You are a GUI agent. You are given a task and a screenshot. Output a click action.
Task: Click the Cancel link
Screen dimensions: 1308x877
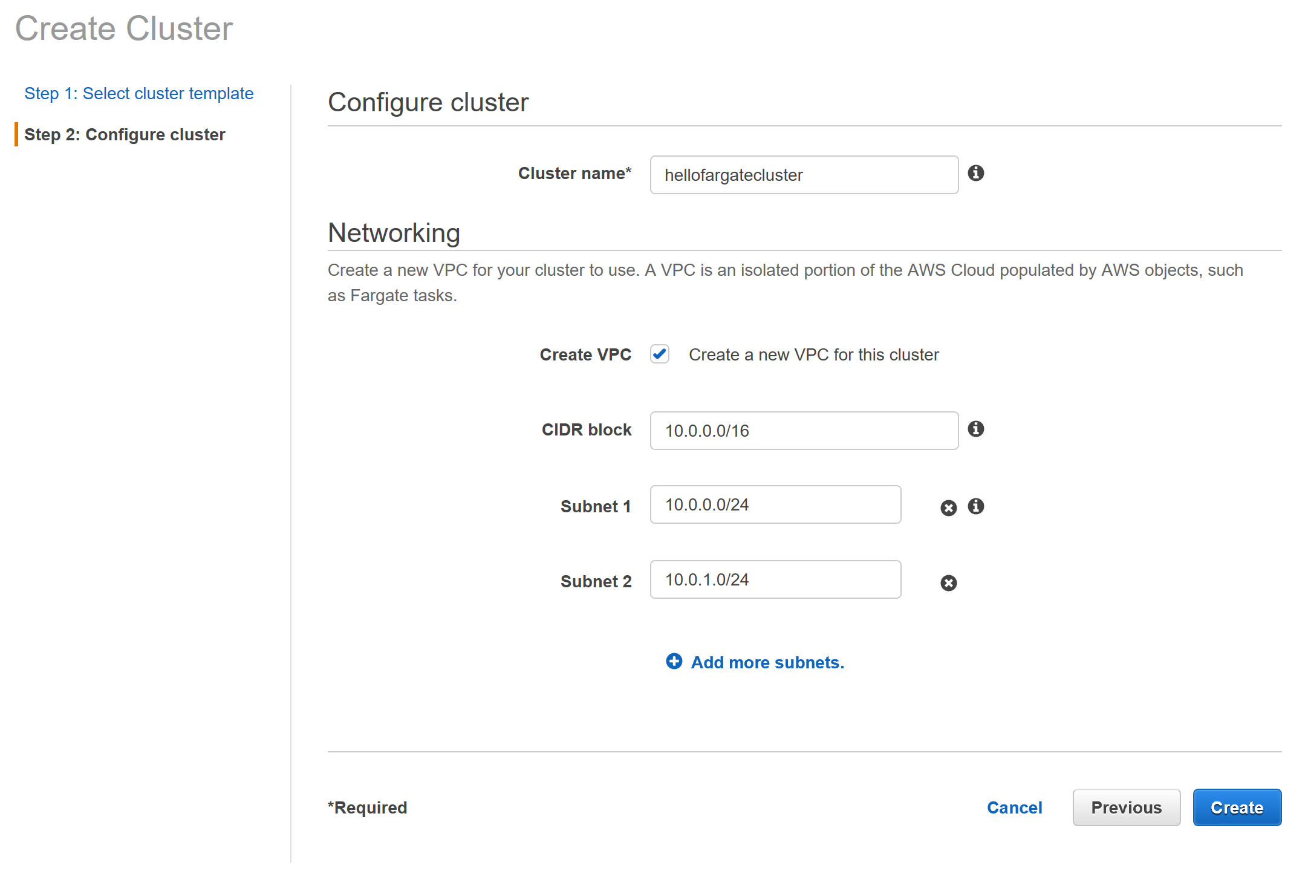pos(1014,807)
